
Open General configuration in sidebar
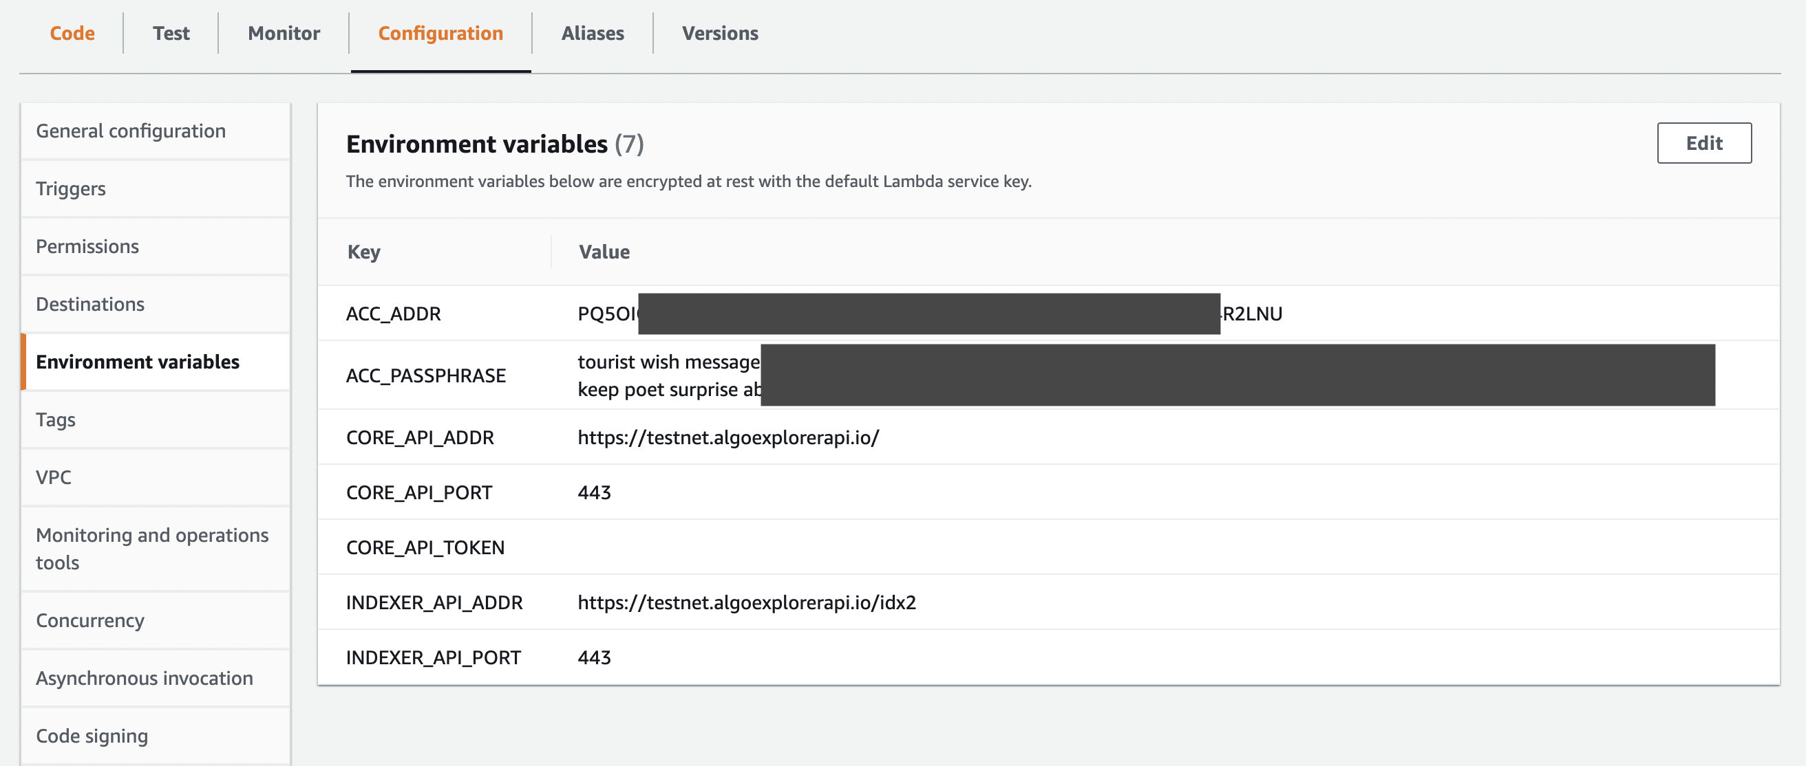point(130,131)
